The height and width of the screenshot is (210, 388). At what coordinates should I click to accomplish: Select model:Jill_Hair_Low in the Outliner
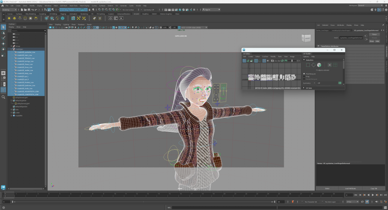[x=25, y=55]
